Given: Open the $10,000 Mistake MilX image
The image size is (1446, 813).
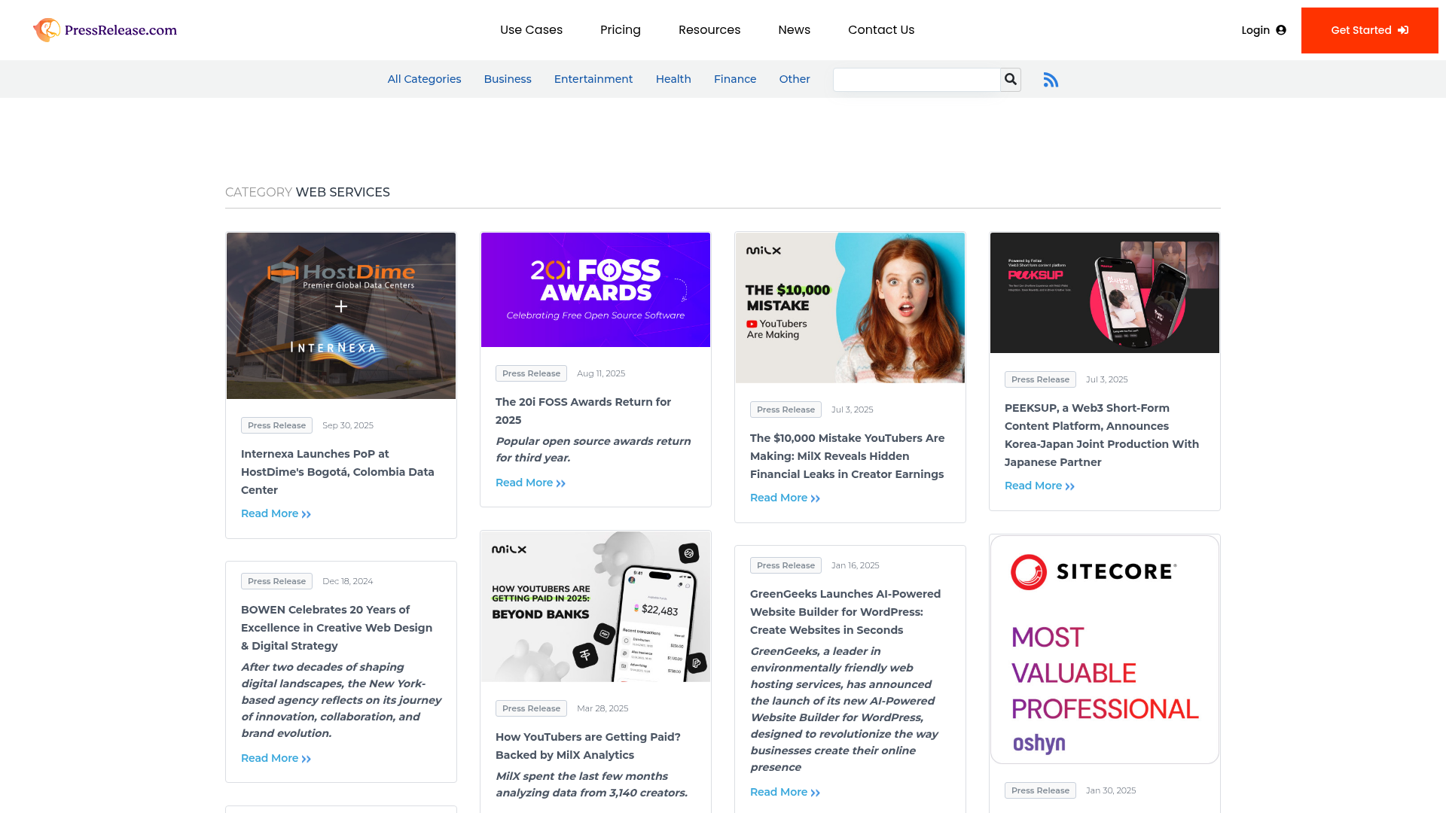Looking at the screenshot, I should 850,308.
